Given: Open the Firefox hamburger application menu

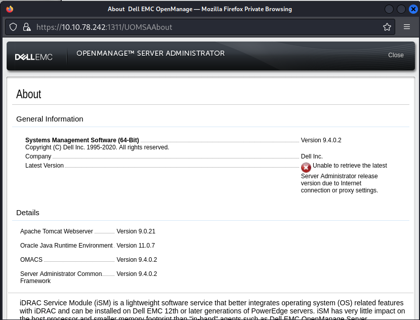Looking at the screenshot, I should (407, 27).
